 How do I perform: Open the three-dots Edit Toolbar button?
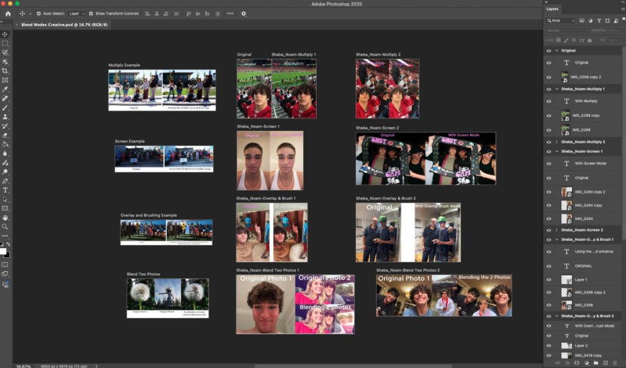click(x=5, y=236)
